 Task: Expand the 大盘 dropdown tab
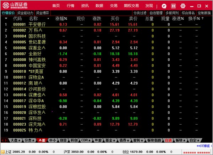coord(16,140)
